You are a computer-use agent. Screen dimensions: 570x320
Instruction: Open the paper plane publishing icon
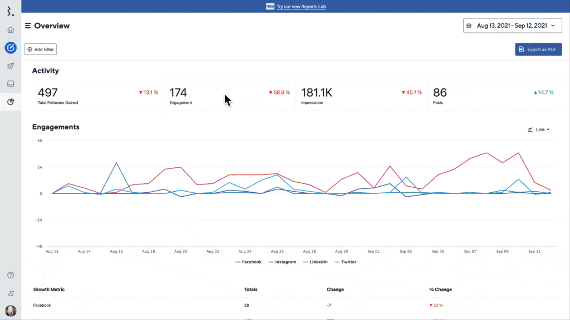(x=11, y=66)
